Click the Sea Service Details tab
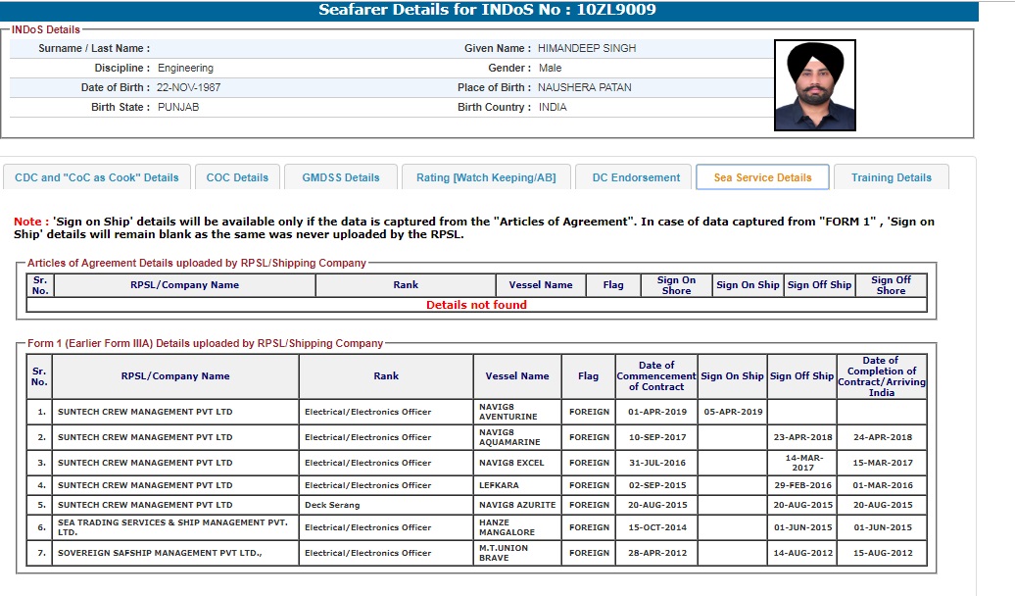1015x596 pixels. [762, 177]
